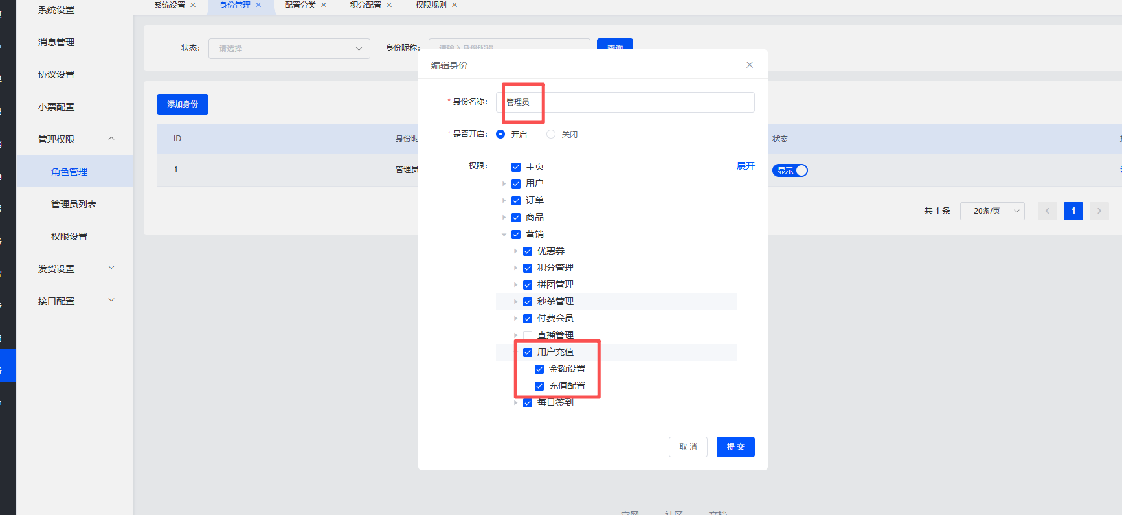The height and width of the screenshot is (515, 1122).
Task: Expand the 商品 tree node arrow
Action: click(504, 218)
